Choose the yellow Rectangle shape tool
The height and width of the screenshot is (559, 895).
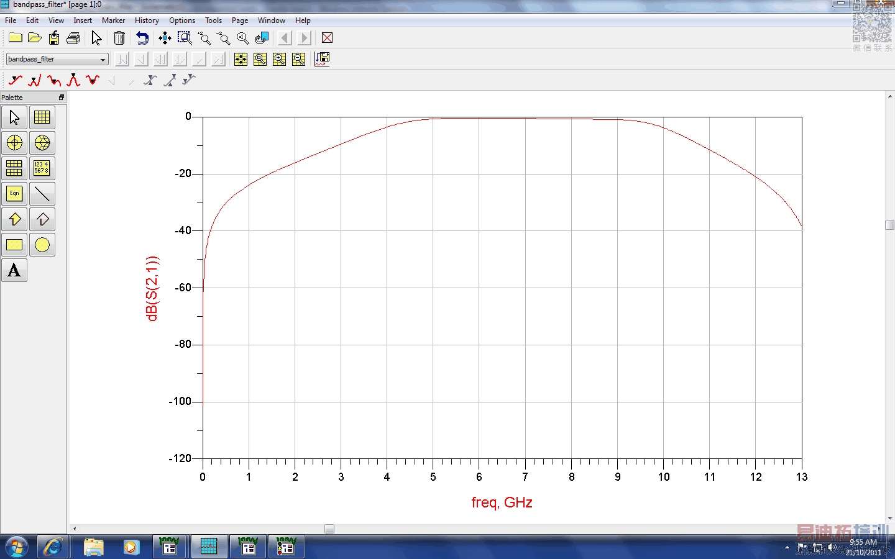tap(14, 245)
